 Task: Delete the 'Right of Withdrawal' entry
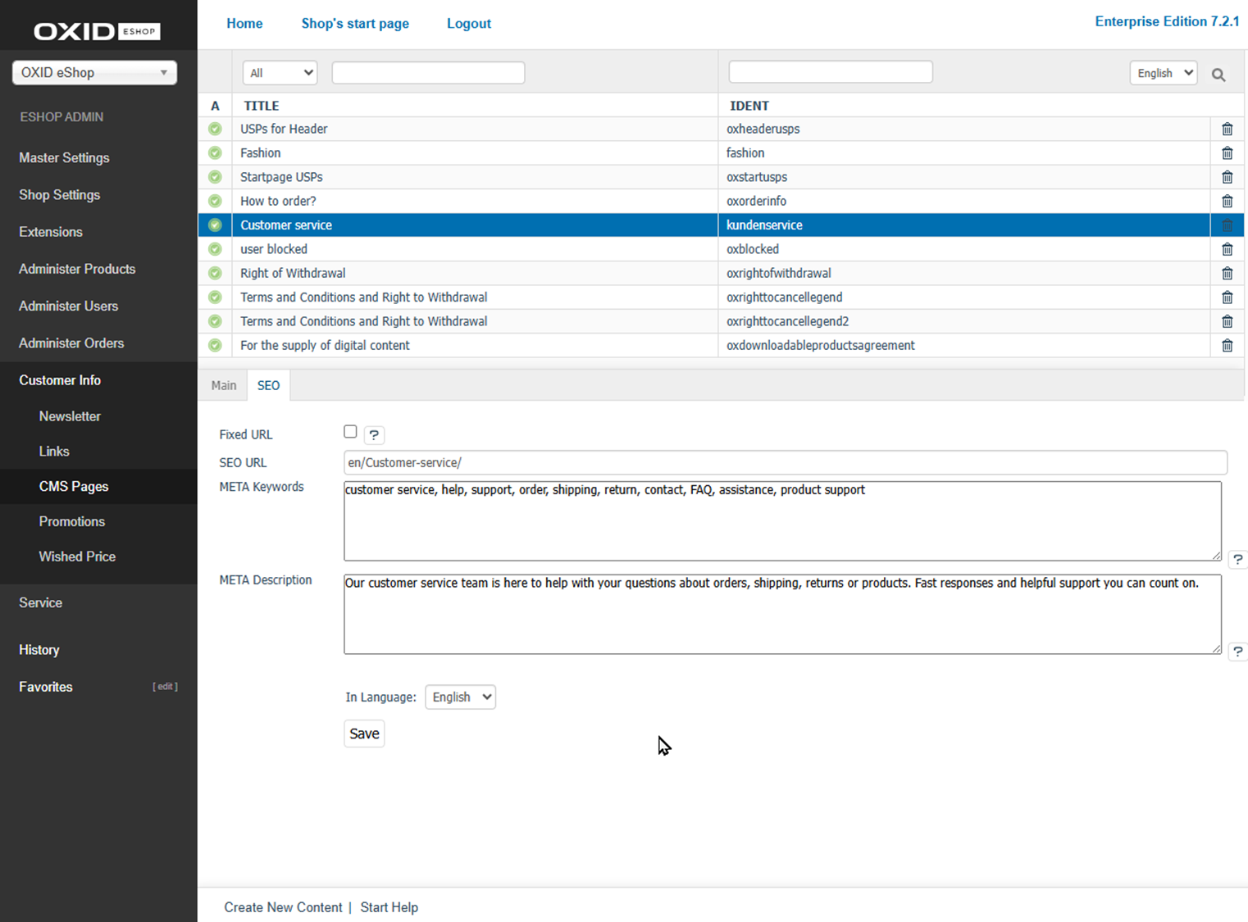click(x=1227, y=273)
